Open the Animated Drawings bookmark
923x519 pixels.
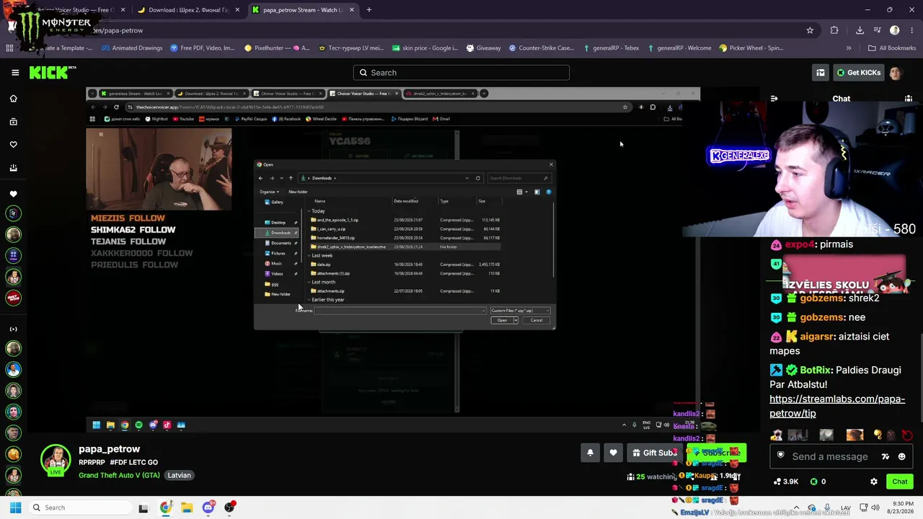[132, 48]
